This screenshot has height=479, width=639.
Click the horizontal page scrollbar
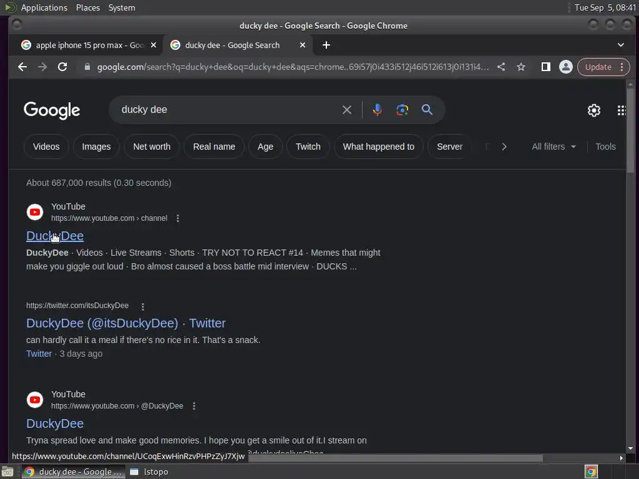pos(395,458)
